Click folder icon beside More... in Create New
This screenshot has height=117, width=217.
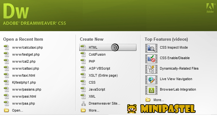click(83, 110)
